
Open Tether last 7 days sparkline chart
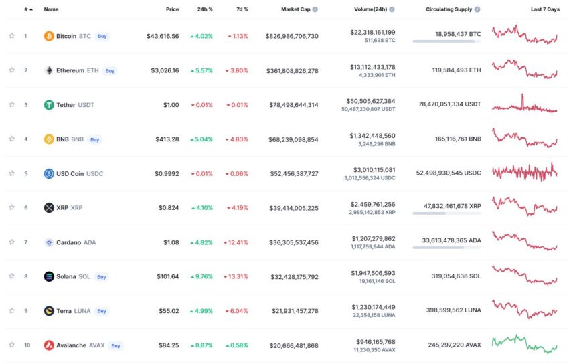click(525, 104)
